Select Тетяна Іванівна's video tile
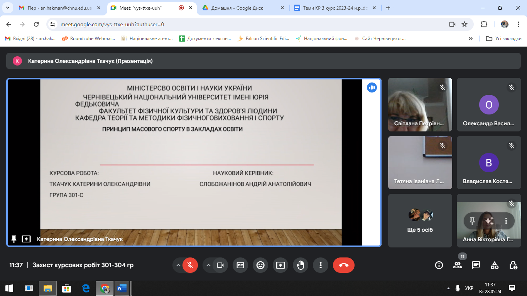Image resolution: width=527 pixels, height=296 pixels. [x=420, y=163]
